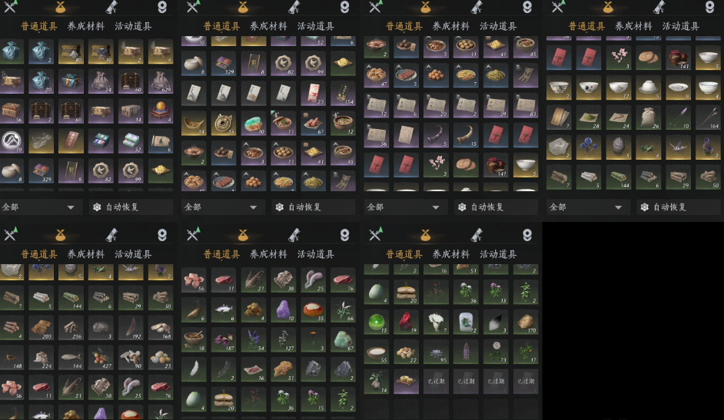Choose the glowing green orb with count 15

[x=377, y=322]
